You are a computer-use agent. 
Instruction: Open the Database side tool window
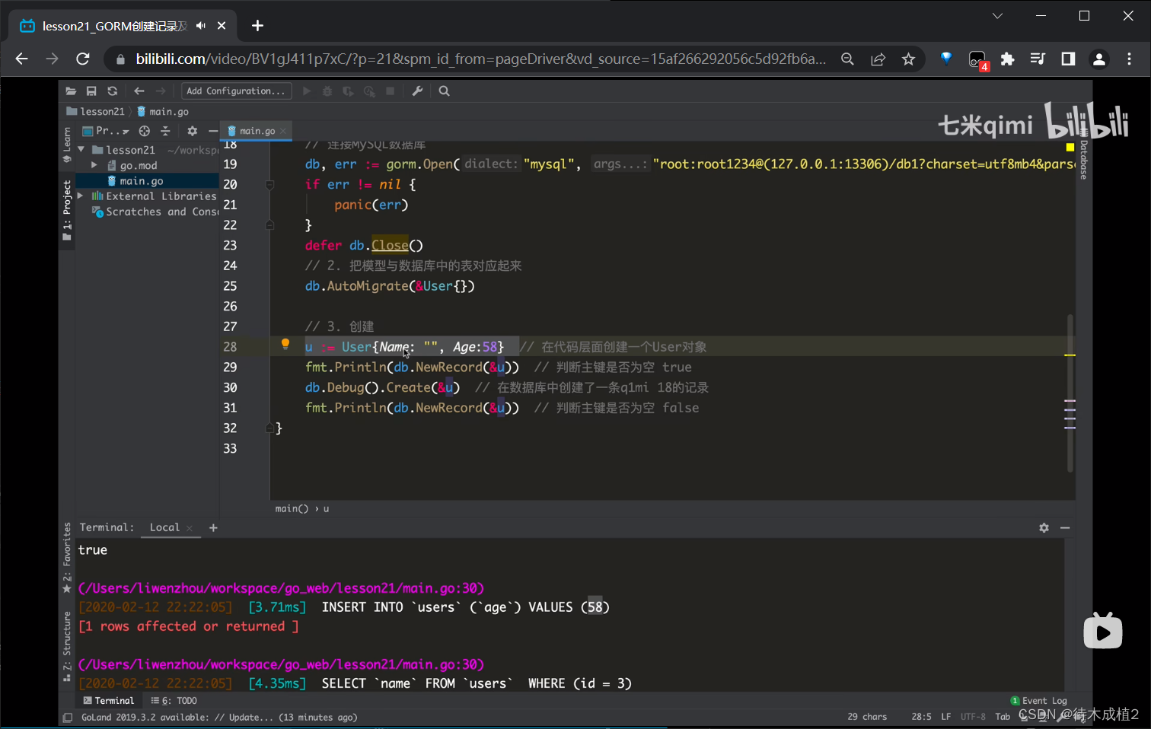pos(1083,155)
